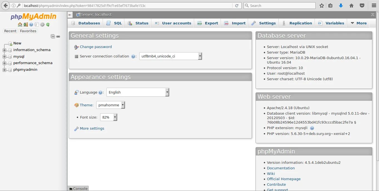Open MariaDB documentation pages icon in sidebar

click(36, 24)
